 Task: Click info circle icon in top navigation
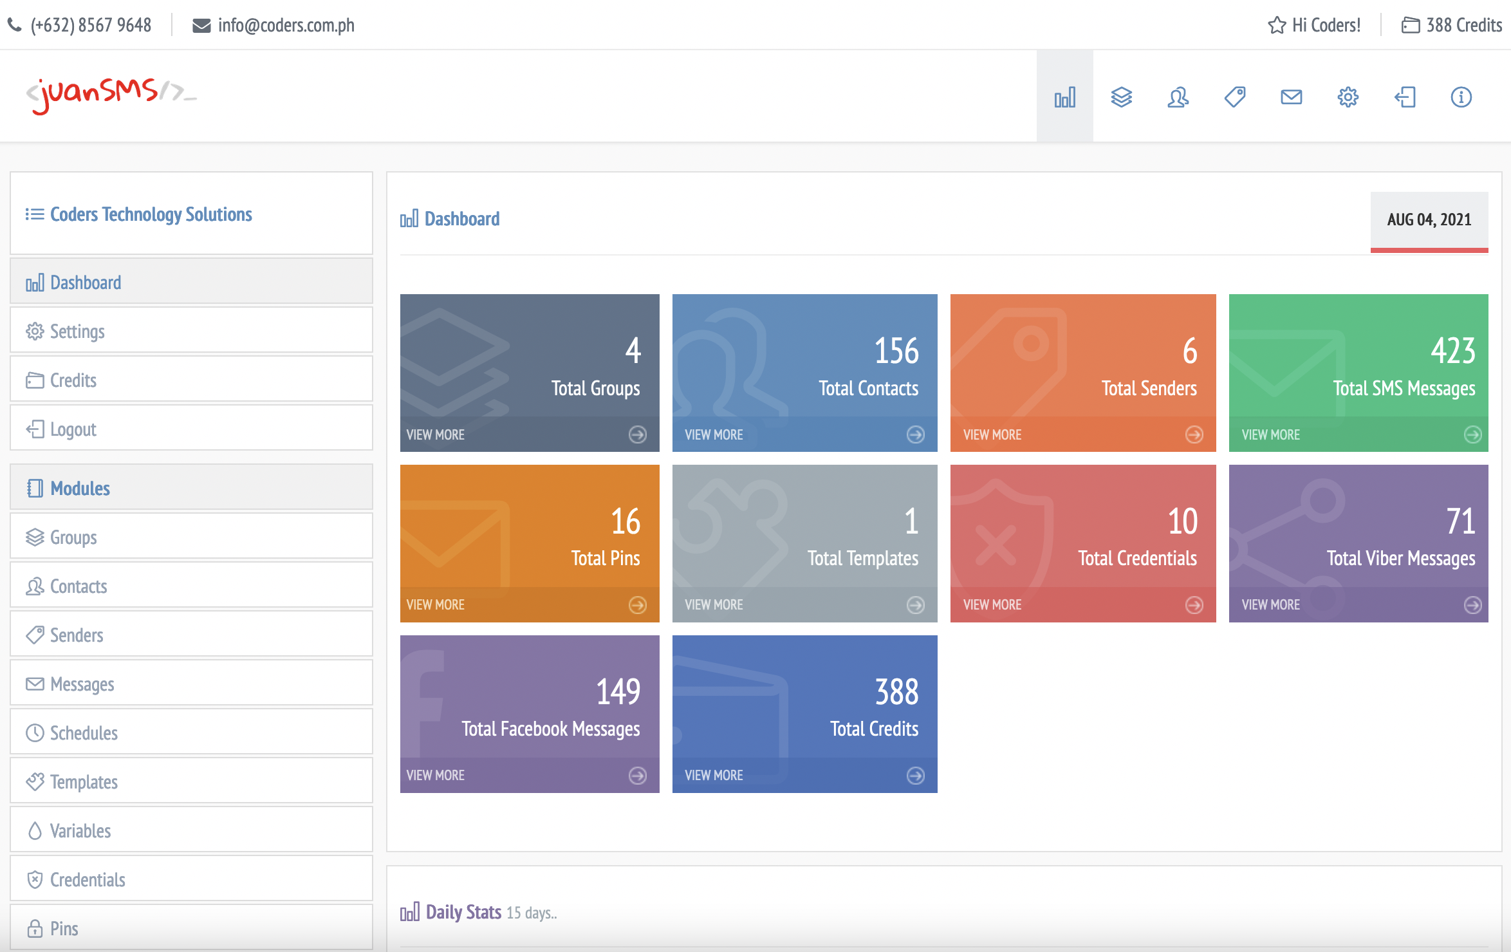[x=1461, y=97]
